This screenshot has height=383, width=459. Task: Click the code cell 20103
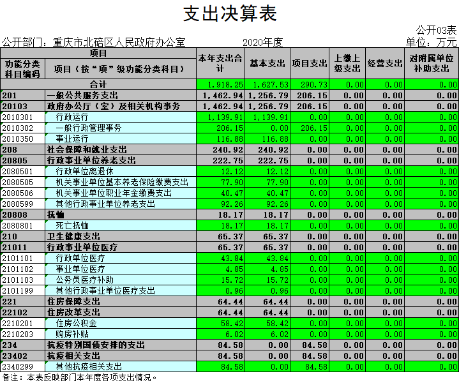pyautogui.click(x=22, y=107)
